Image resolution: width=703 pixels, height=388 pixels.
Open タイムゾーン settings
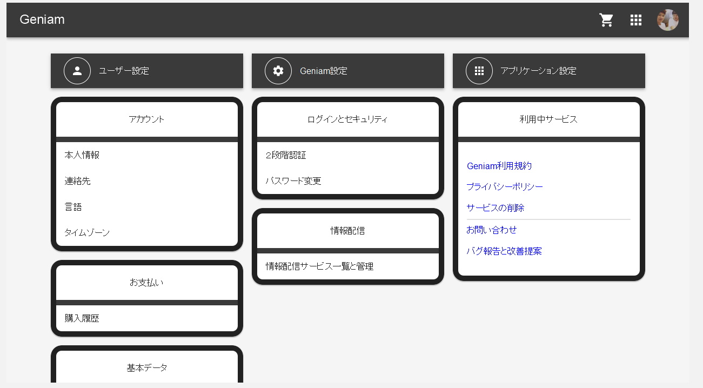click(87, 233)
